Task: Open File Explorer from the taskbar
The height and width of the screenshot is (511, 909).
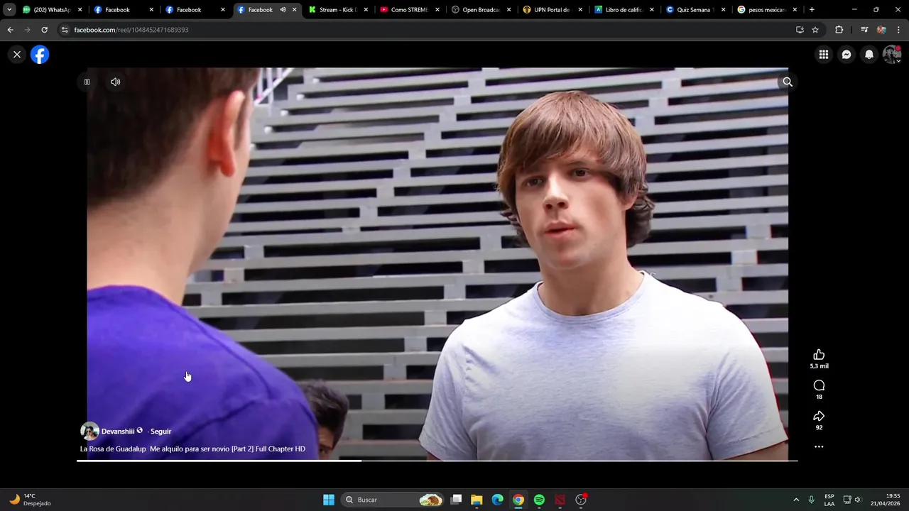Action: [477, 500]
